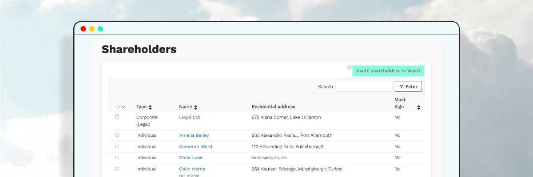Image resolution: width=533 pixels, height=177 pixels.
Task: Sort by the Must Sign column
Action: point(418,107)
